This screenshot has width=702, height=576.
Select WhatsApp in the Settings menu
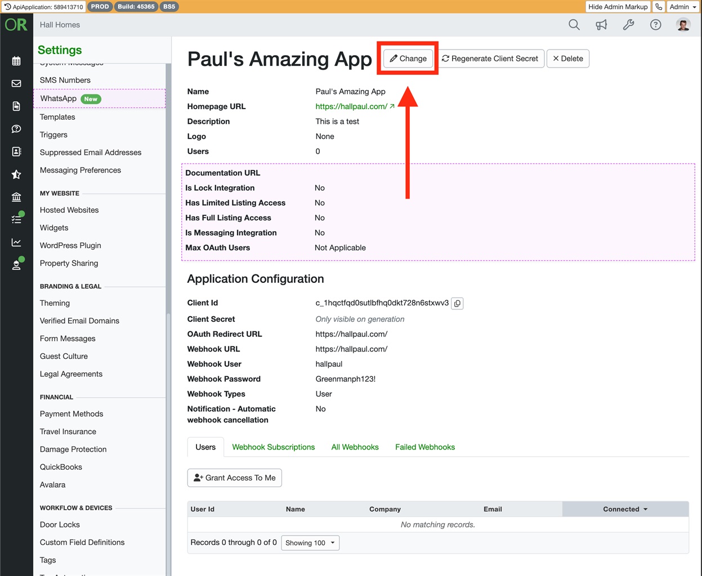tap(59, 98)
